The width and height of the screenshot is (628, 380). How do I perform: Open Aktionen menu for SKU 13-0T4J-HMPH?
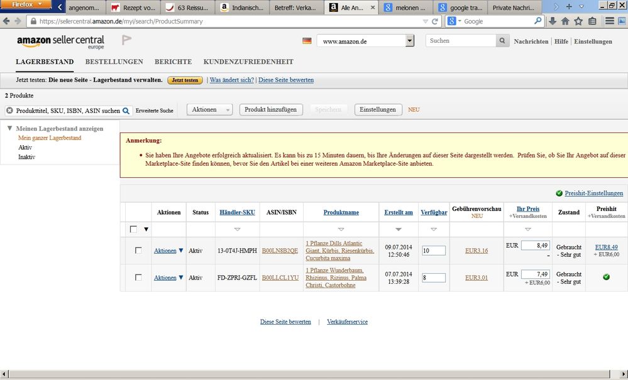[168, 251]
